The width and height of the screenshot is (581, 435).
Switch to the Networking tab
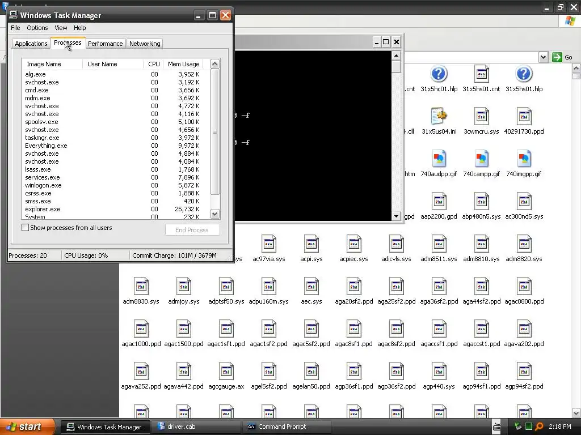[x=145, y=44]
